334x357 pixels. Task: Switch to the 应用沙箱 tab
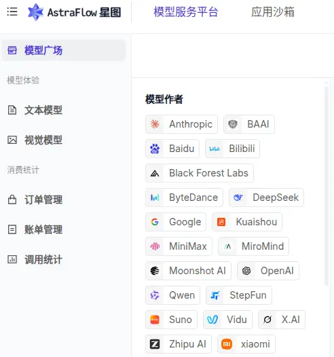(x=273, y=12)
